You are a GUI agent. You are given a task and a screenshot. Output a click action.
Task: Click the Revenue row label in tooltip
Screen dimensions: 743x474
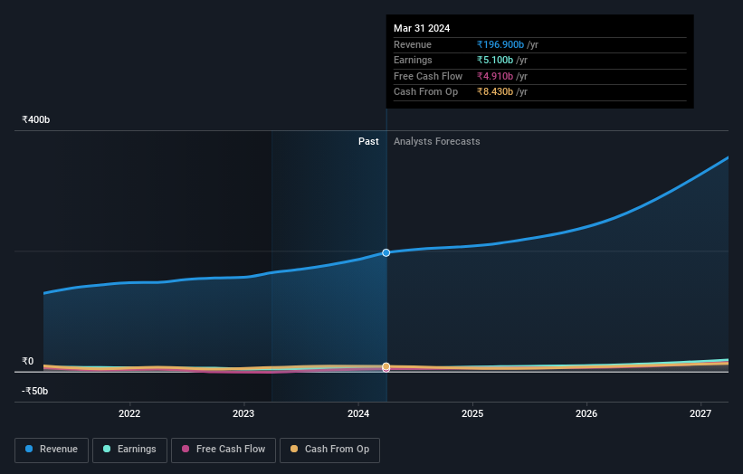[413, 44]
